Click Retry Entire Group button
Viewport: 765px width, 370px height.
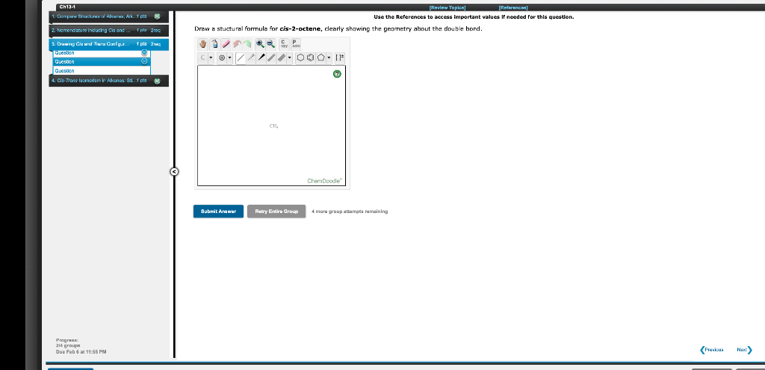(x=276, y=212)
